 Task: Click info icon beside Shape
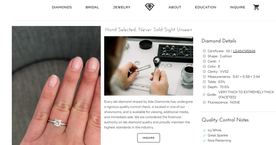coord(204,56)
